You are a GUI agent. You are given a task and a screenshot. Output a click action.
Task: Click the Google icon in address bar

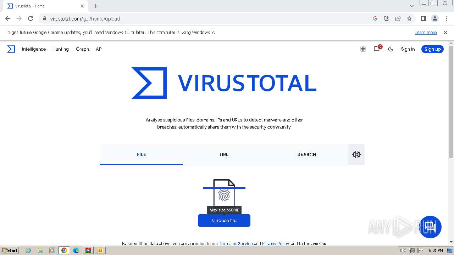[x=375, y=18]
